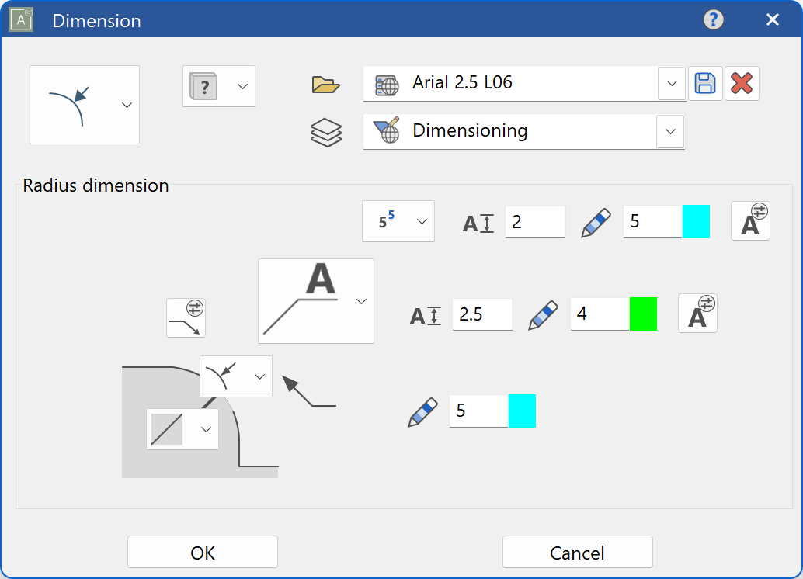Delete the favorite using the red X icon

click(x=742, y=83)
